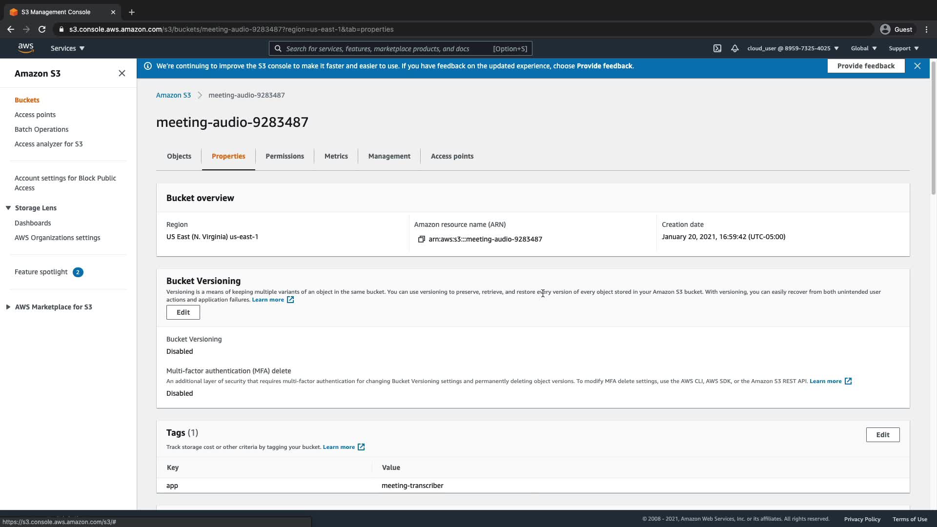Screen dimensions: 937x527
Task: Switch to the Management tab
Action: click(x=389, y=156)
